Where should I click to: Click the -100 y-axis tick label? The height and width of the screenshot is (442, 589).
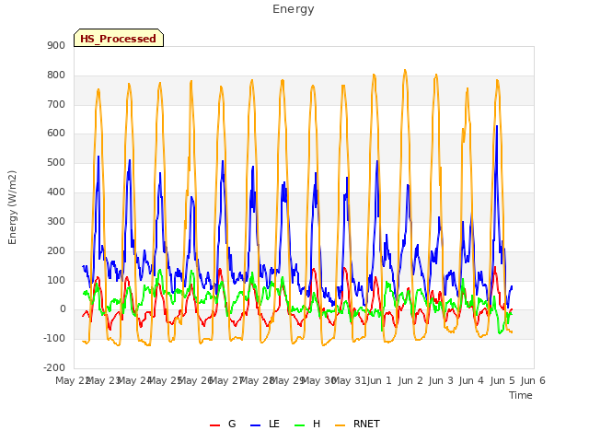pyautogui.click(x=54, y=338)
